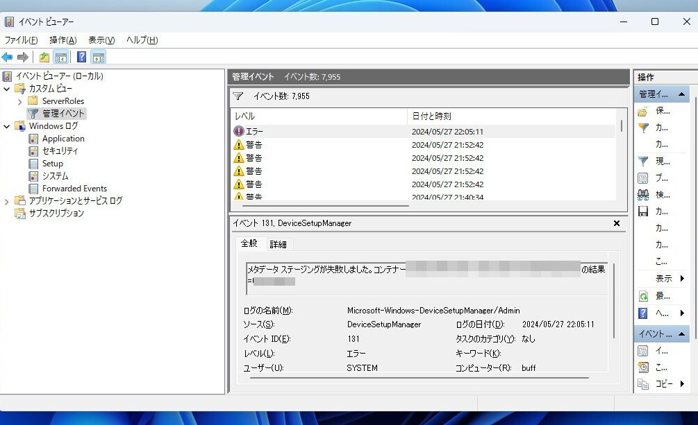
Task: Click the open saved log folder action icon
Action: (x=643, y=111)
